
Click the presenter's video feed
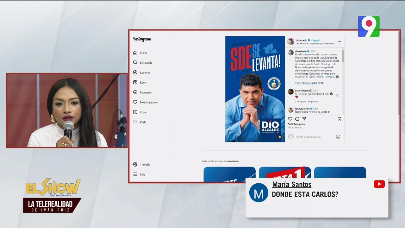click(67, 111)
